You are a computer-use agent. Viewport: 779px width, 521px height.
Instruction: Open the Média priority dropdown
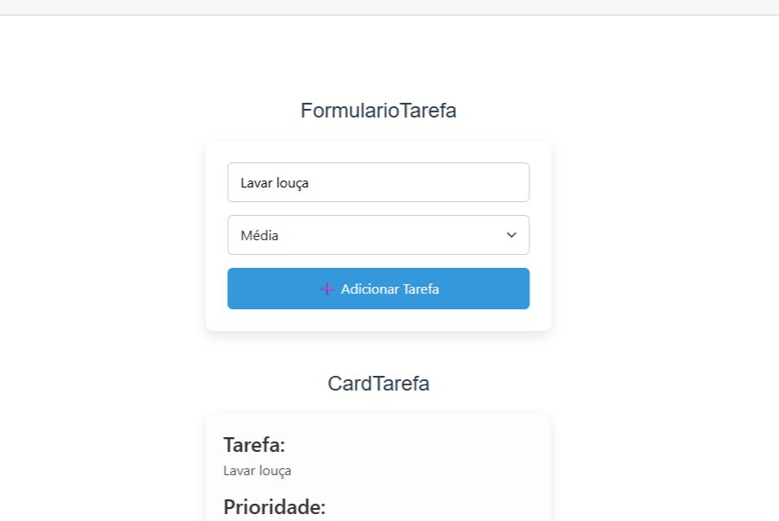(x=378, y=235)
